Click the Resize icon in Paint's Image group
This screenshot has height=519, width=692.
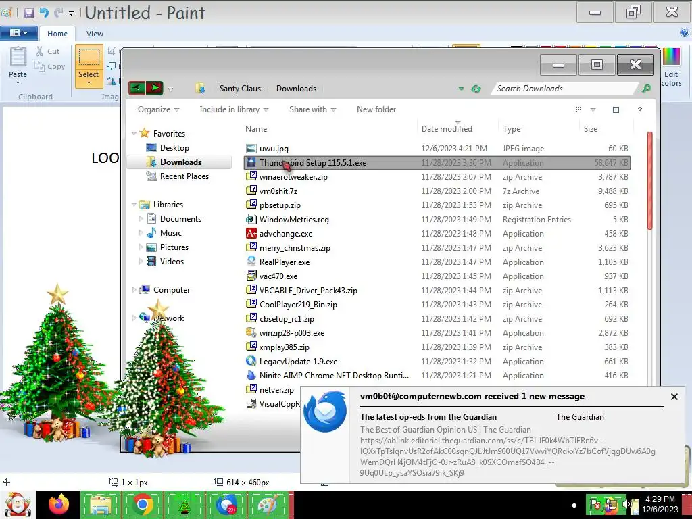[x=112, y=66]
